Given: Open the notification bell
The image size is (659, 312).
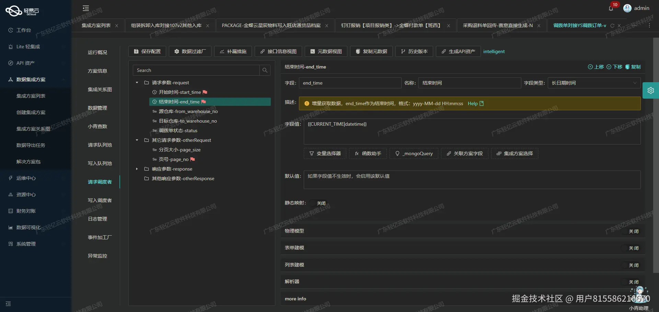Looking at the screenshot, I should (x=611, y=8).
